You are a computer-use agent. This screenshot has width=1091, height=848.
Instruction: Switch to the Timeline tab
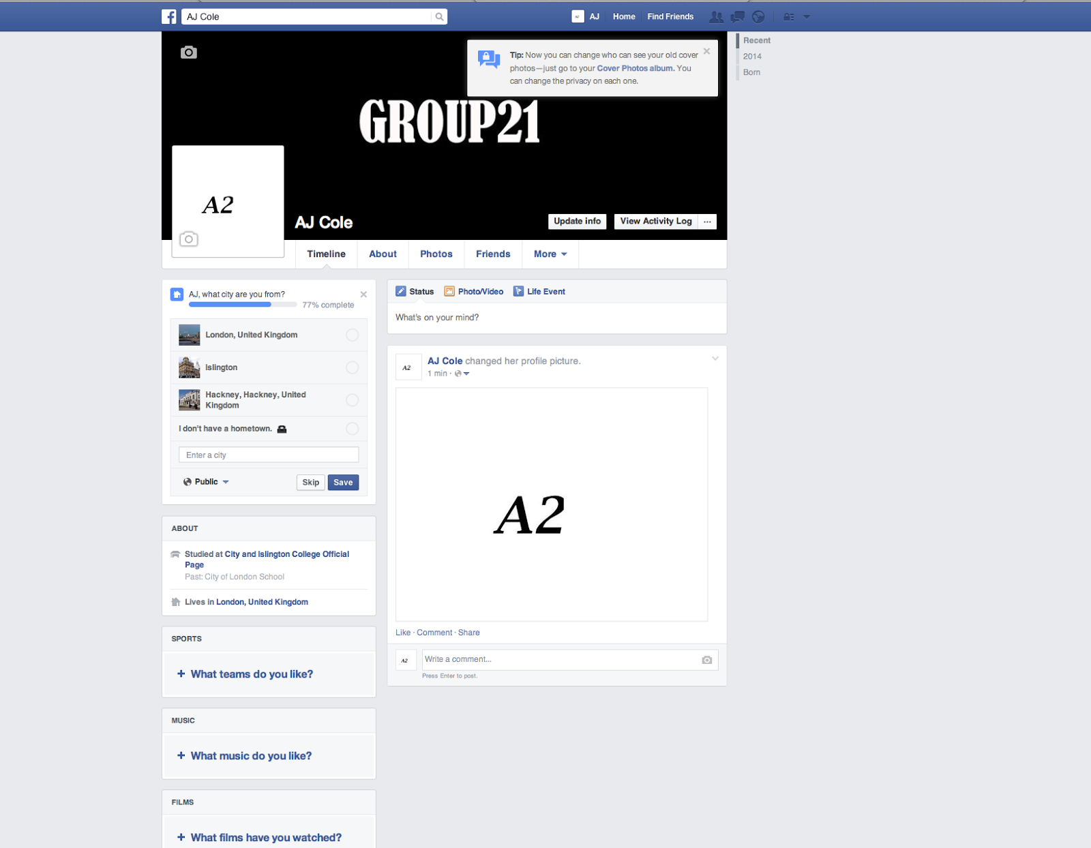[x=326, y=254]
